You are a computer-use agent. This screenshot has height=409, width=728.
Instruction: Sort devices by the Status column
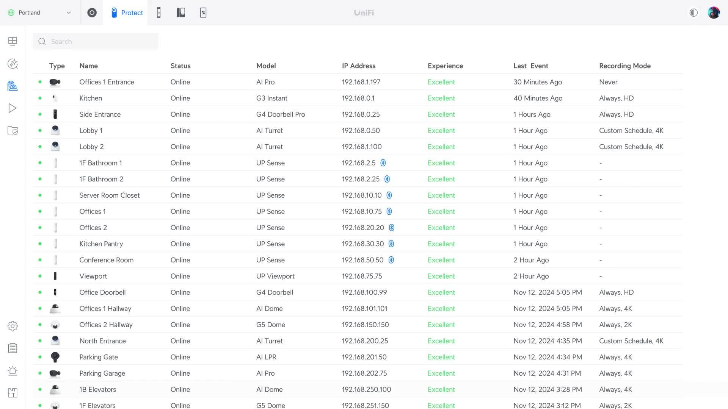180,66
